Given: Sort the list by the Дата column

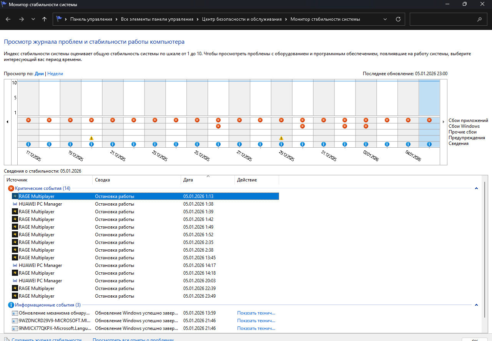Looking at the screenshot, I should (208, 180).
